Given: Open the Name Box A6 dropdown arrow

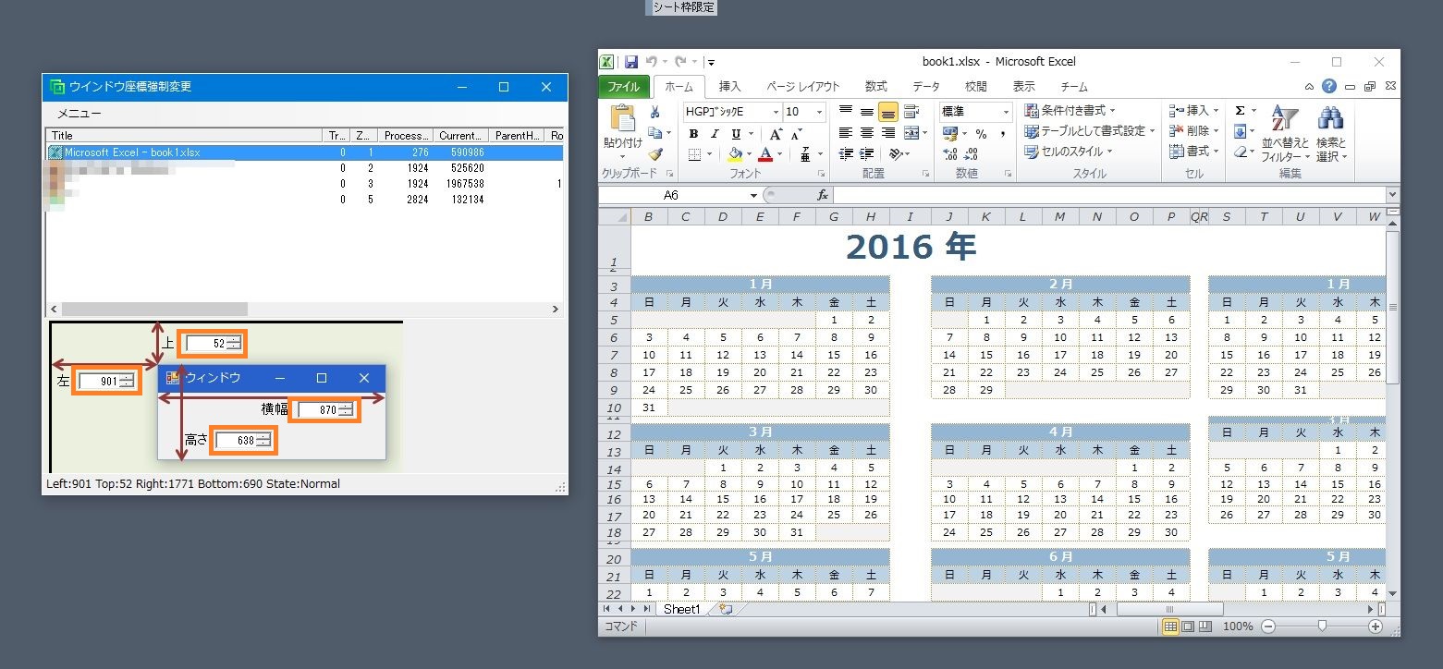Looking at the screenshot, I should 754,195.
